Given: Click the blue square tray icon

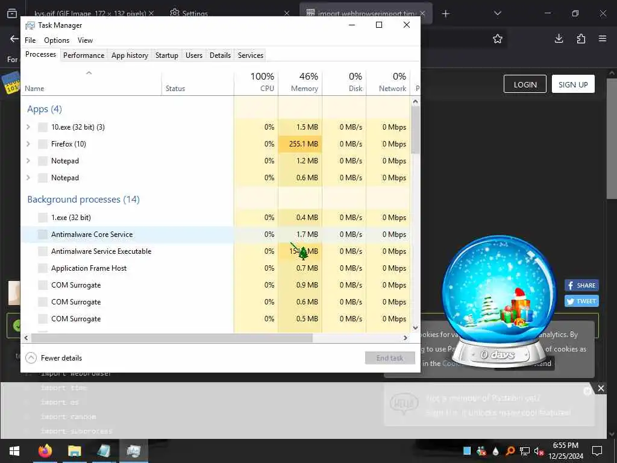Looking at the screenshot, I should tap(467, 451).
